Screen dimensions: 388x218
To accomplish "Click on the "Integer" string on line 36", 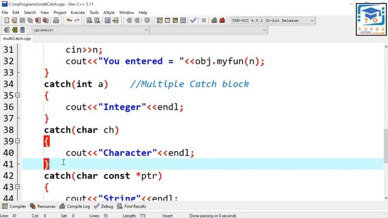I will [x=122, y=107].
